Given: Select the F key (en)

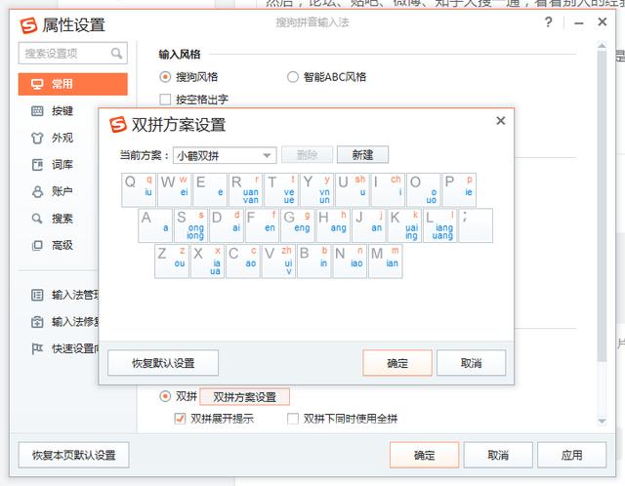Looking at the screenshot, I should [x=263, y=225].
